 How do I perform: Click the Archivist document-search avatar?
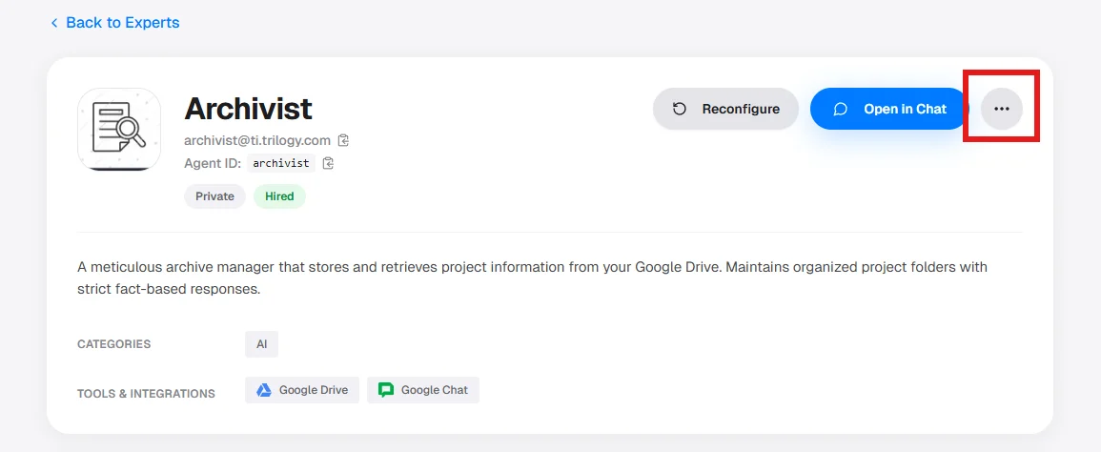(119, 130)
